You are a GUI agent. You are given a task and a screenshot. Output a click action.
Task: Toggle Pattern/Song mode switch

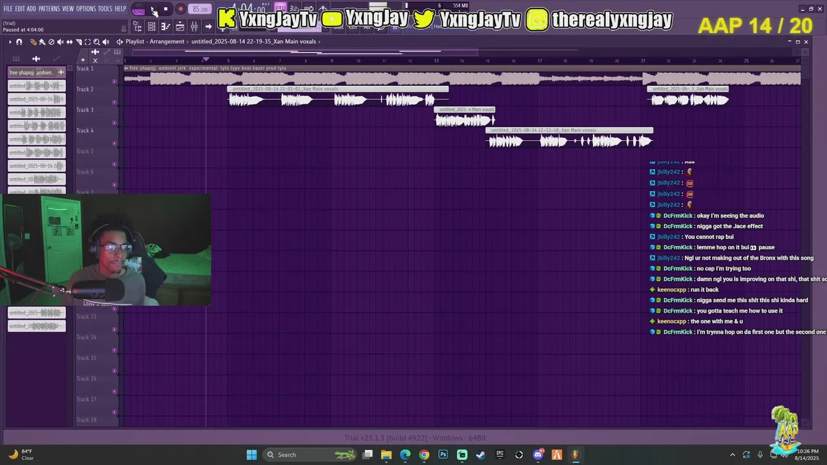point(138,9)
